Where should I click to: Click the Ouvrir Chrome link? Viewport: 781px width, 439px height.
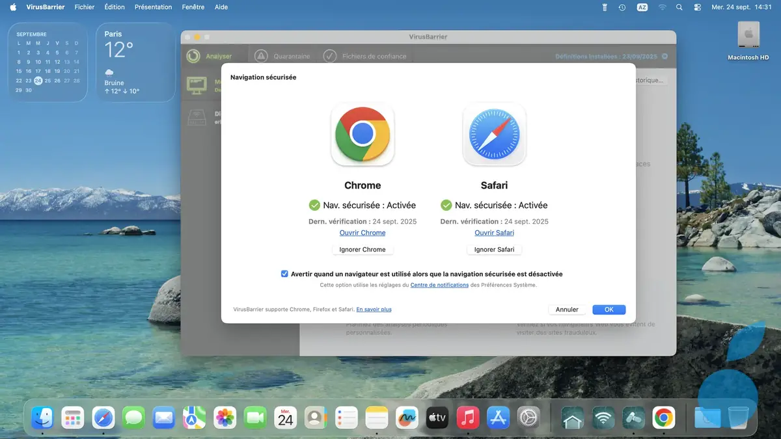pyautogui.click(x=363, y=232)
